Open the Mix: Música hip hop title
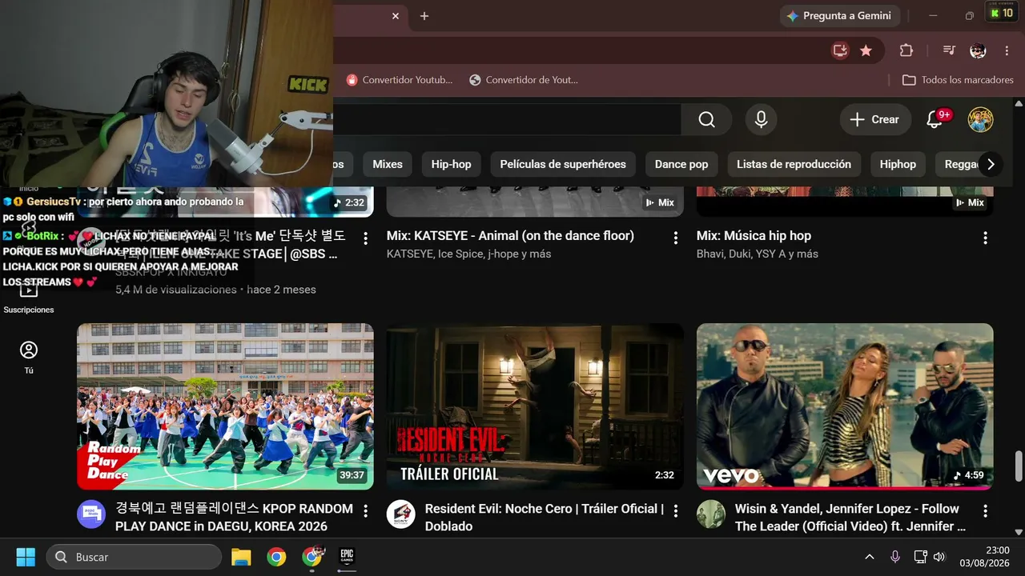This screenshot has width=1025, height=576. point(754,236)
